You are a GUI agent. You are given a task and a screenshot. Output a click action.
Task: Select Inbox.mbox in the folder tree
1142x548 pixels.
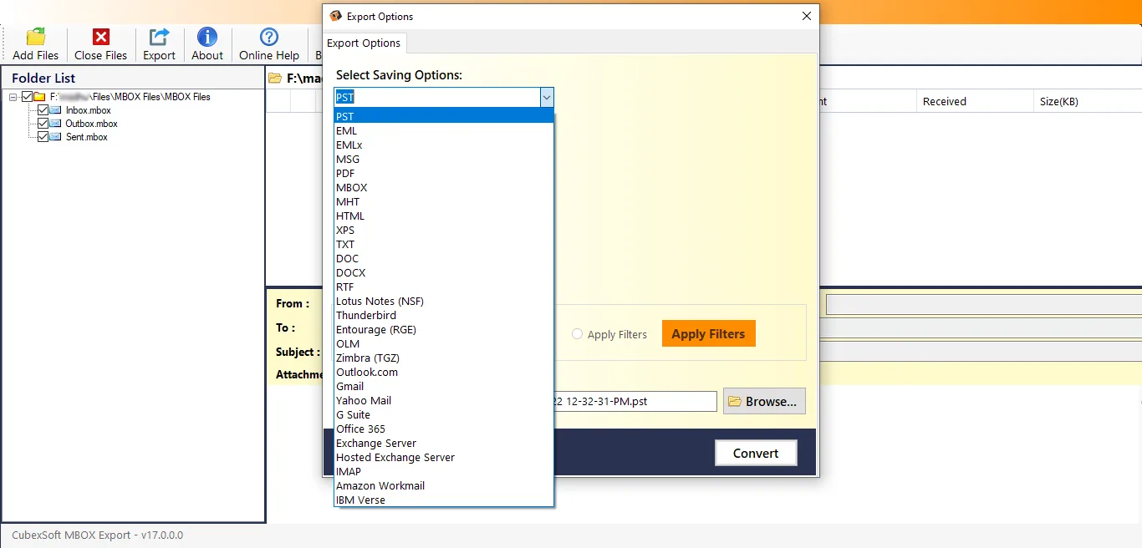(89, 110)
